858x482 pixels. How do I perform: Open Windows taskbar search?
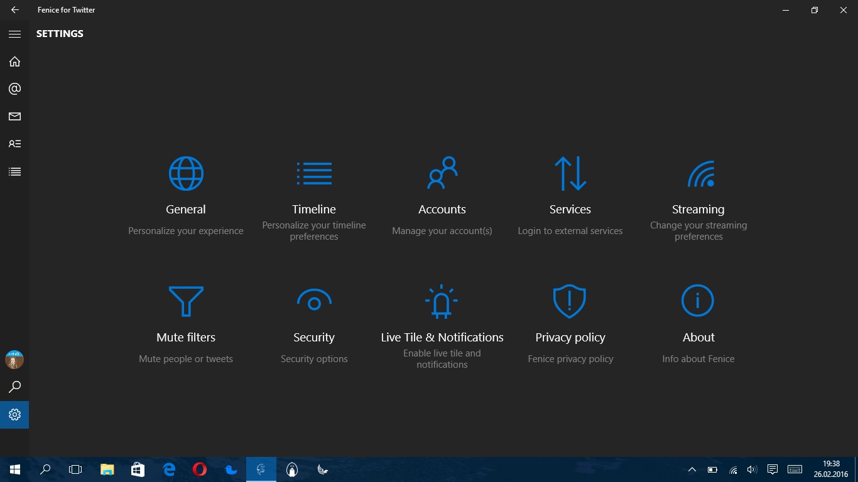(x=45, y=469)
